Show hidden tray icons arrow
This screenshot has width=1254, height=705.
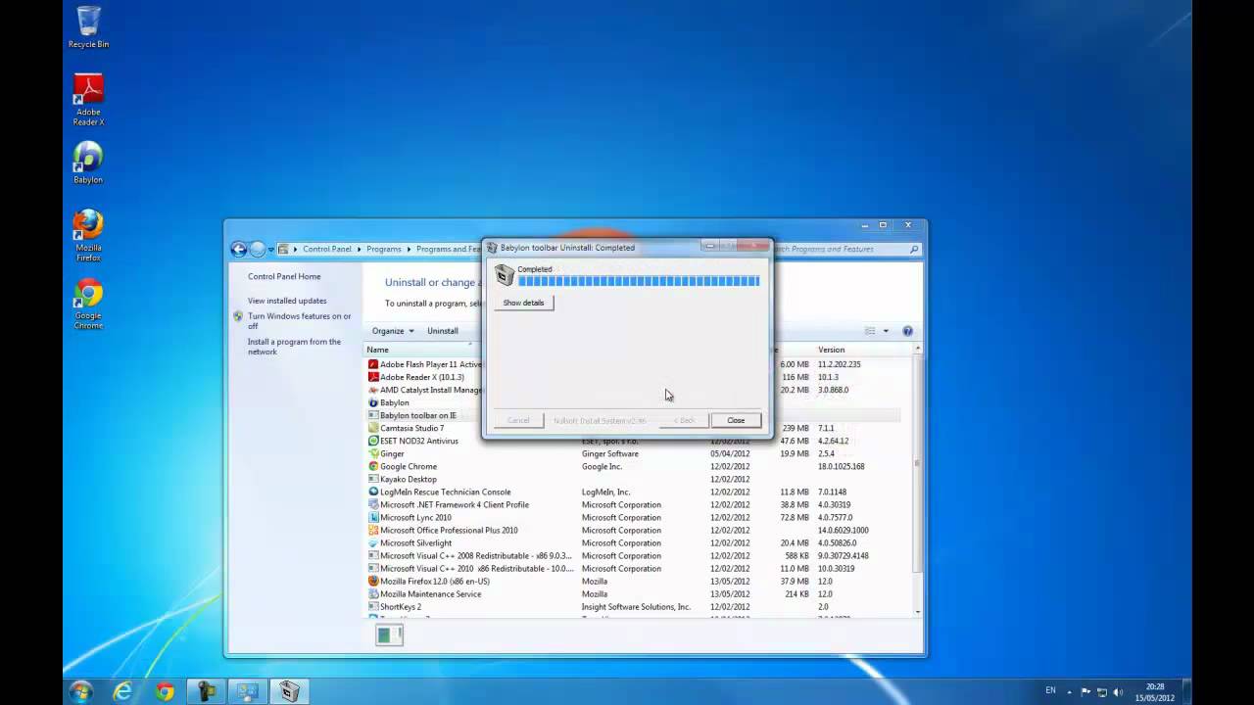[1070, 692]
